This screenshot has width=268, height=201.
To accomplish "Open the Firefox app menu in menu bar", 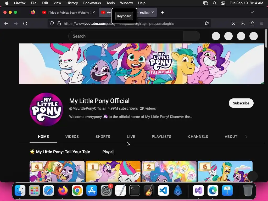I will coord(20,3).
